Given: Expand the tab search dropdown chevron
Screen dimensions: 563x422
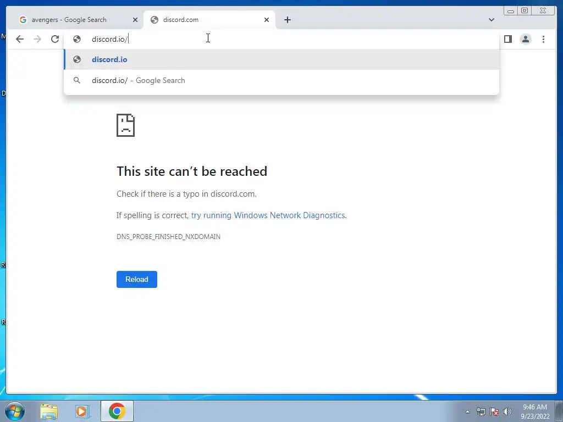Looking at the screenshot, I should (x=492, y=20).
